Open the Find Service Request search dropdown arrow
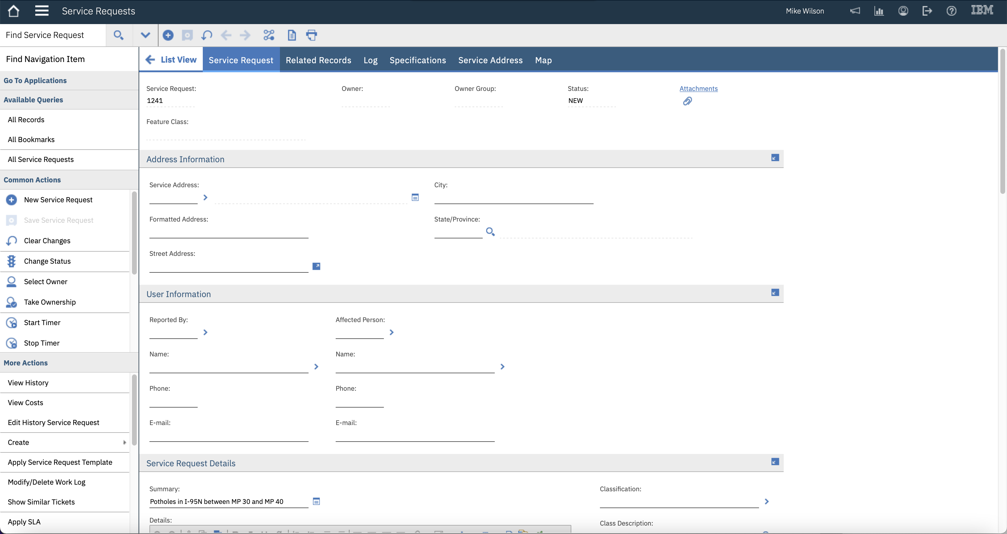The width and height of the screenshot is (1007, 534). pos(146,35)
